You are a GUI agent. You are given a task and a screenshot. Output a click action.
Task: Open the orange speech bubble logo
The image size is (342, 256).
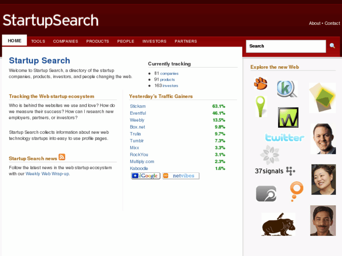[x=296, y=191]
